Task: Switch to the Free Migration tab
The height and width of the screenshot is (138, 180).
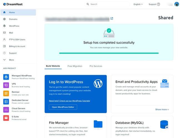Action: [75, 66]
